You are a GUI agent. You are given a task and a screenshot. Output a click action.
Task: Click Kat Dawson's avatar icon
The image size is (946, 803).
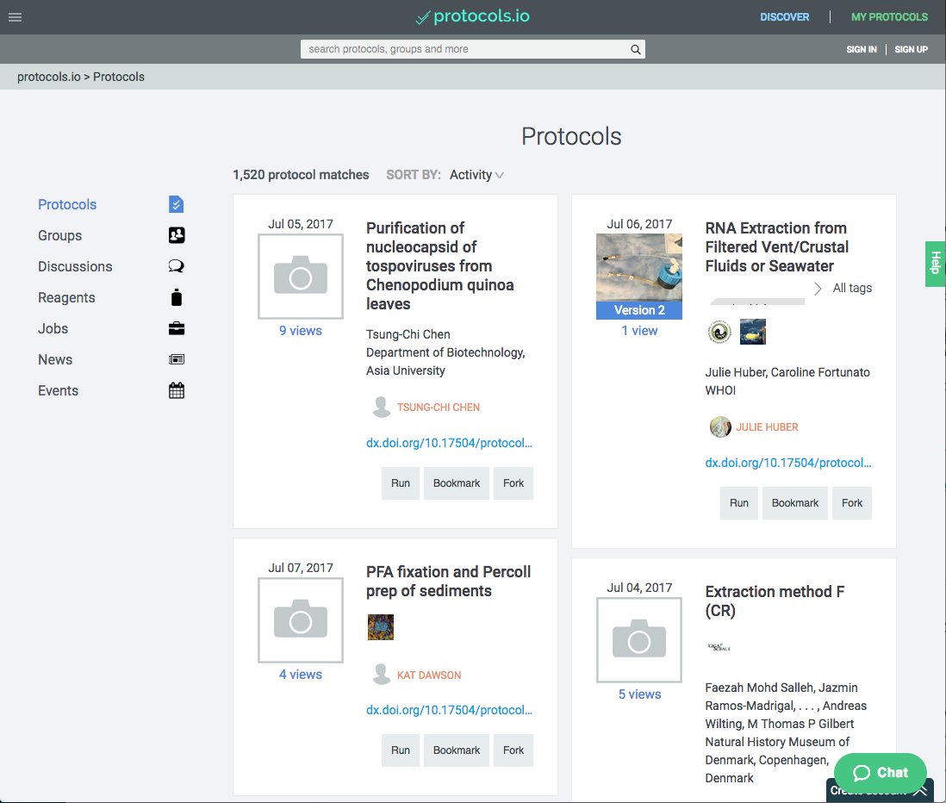point(381,675)
